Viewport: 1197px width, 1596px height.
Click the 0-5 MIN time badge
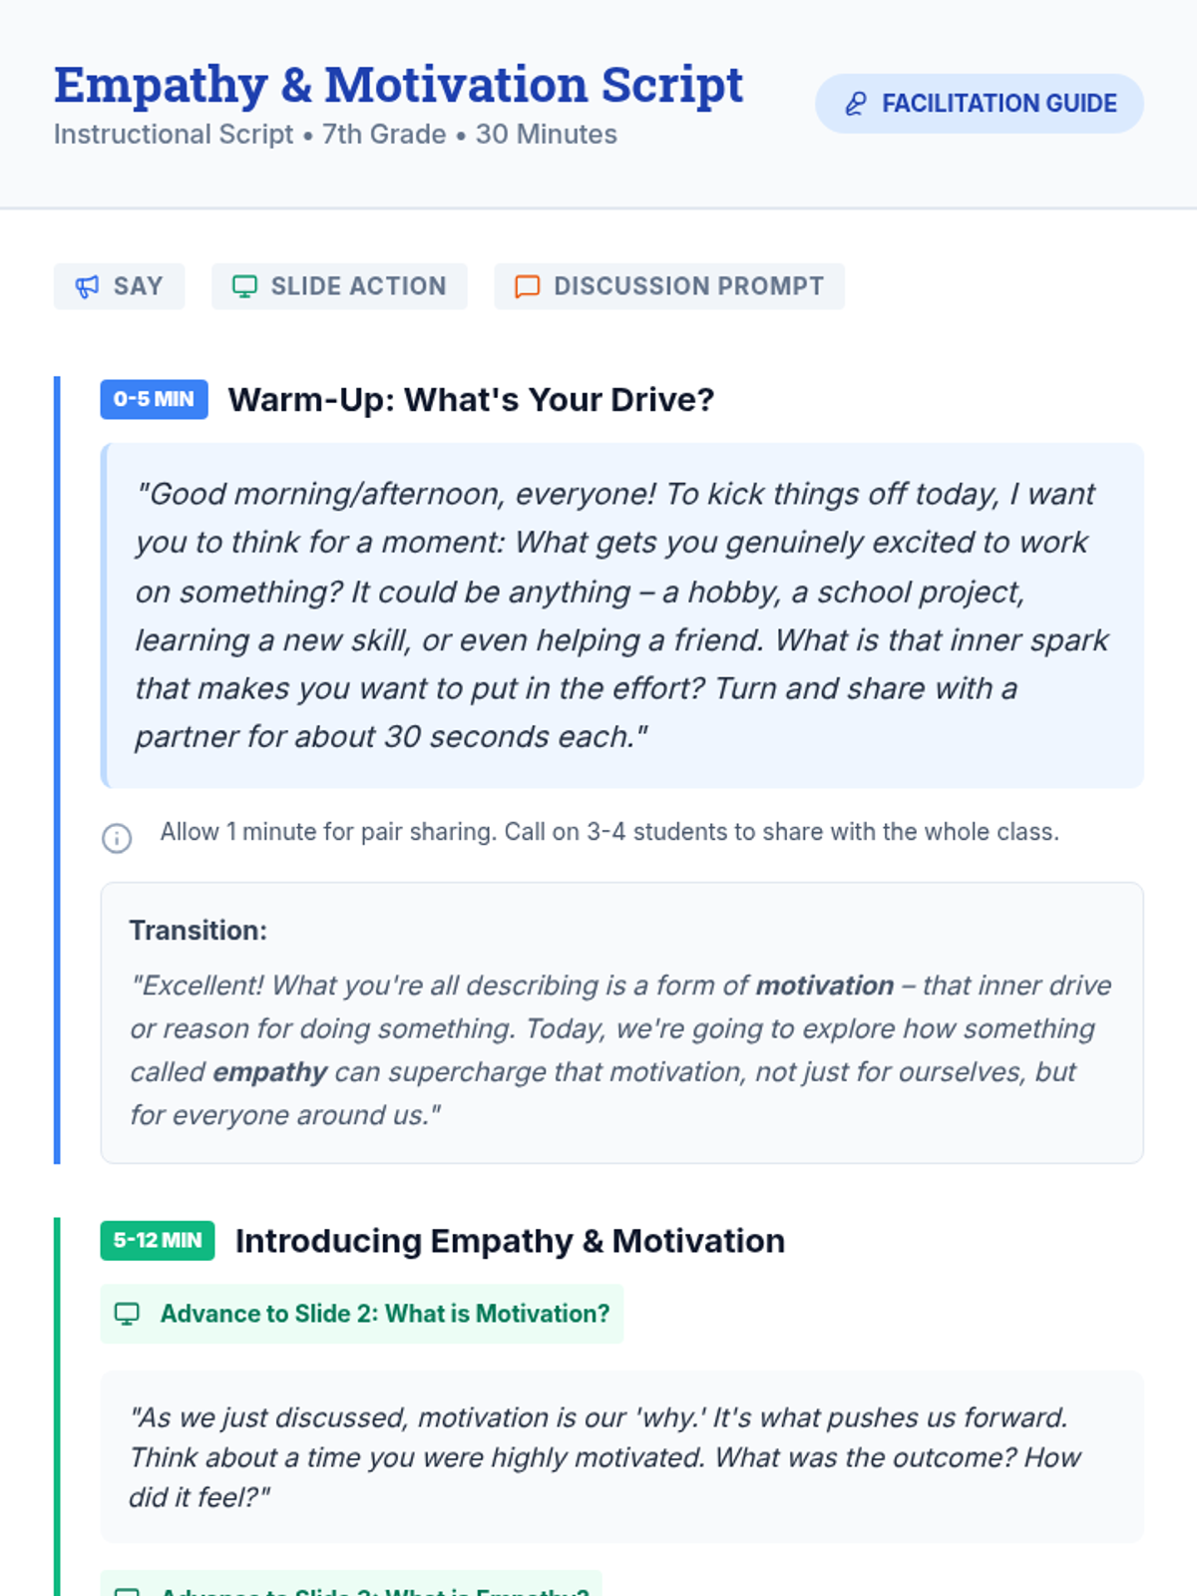(x=154, y=399)
